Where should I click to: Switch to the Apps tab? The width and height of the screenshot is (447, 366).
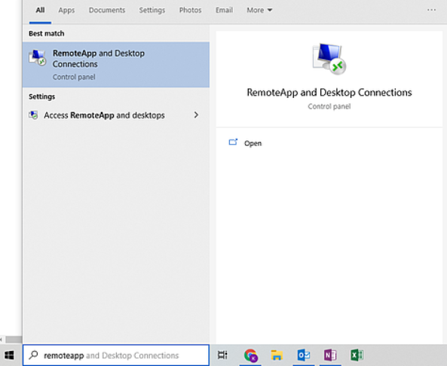click(x=66, y=11)
